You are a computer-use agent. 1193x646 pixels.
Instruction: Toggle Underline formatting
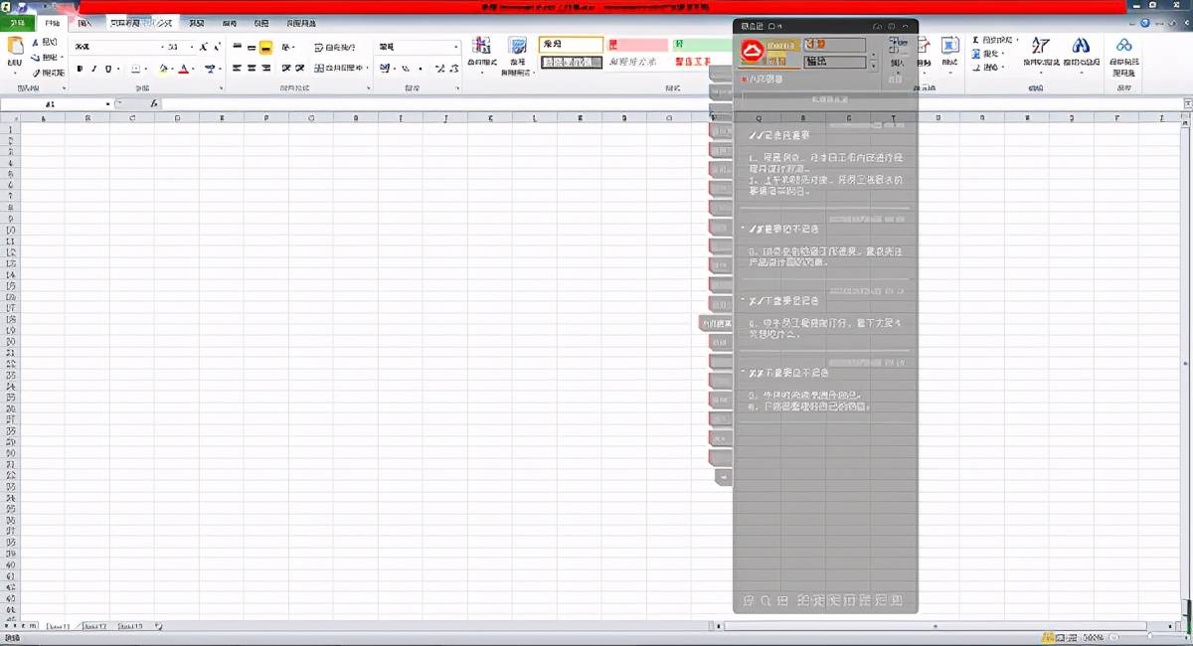[108, 69]
